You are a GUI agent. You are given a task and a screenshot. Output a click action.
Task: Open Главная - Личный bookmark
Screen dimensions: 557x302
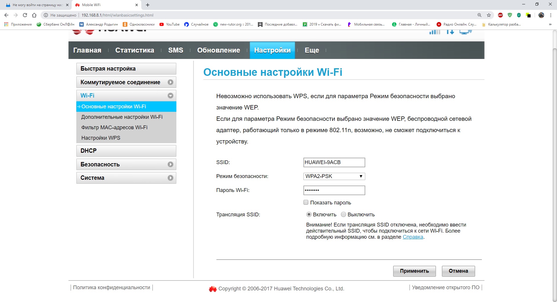point(411,24)
